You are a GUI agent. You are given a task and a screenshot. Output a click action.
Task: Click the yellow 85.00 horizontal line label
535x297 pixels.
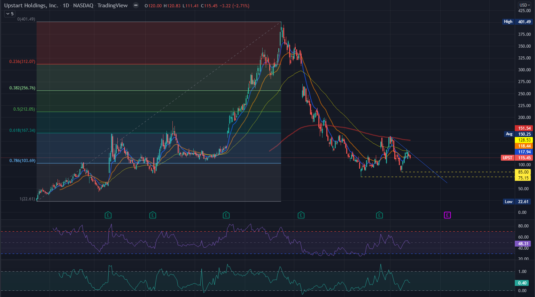524,172
